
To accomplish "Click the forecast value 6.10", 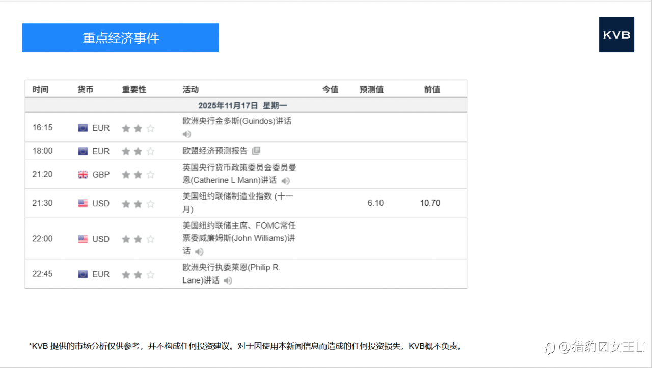I will [375, 203].
